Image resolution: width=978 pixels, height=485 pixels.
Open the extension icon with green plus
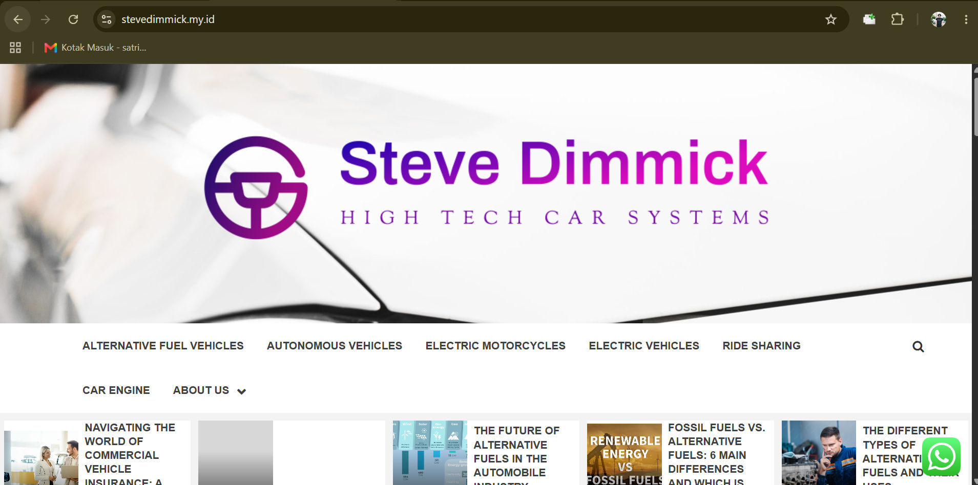click(869, 19)
